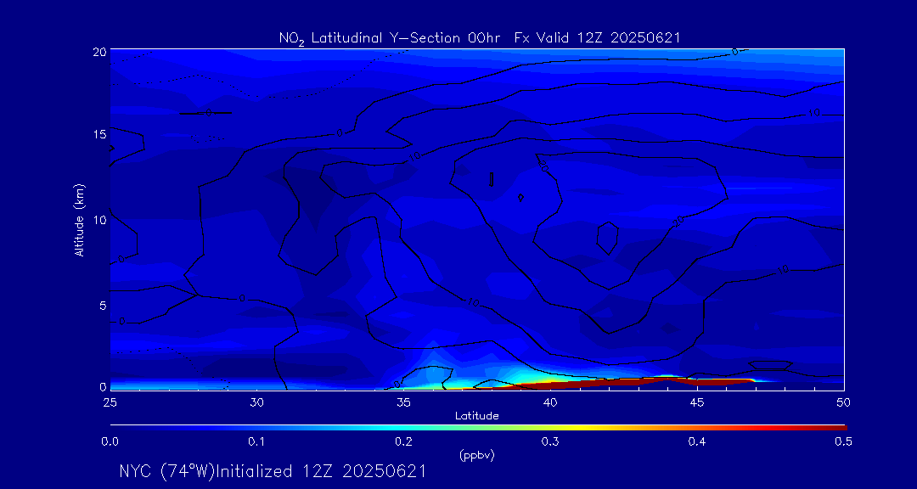Select the latitude axis tick label 25
This screenshot has width=917, height=489.
109,402
